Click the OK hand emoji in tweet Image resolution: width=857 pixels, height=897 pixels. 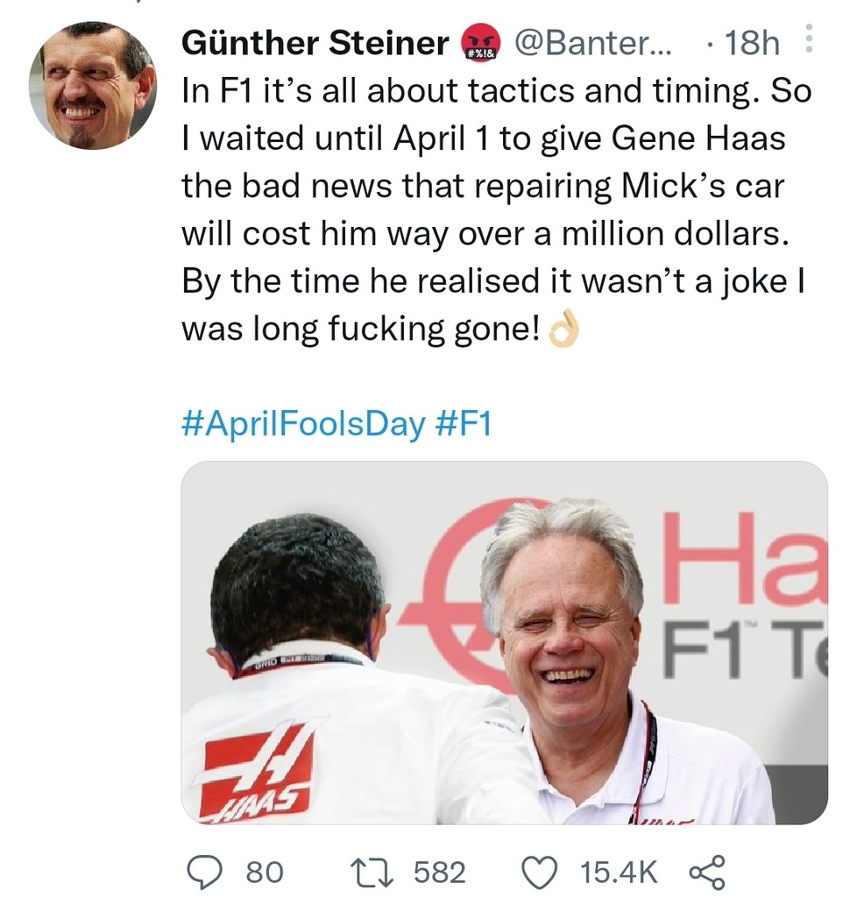coord(563,331)
